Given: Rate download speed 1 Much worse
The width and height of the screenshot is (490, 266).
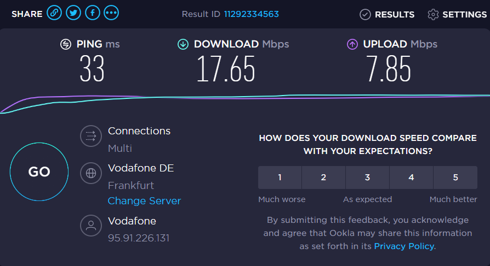Looking at the screenshot, I should 280,177.
